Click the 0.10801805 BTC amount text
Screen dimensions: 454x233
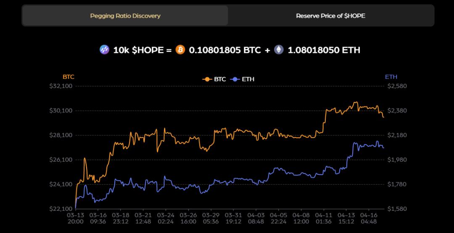(x=224, y=50)
